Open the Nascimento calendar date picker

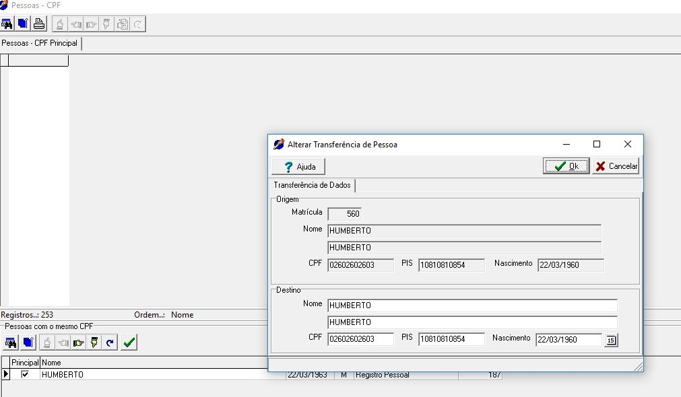coord(610,340)
